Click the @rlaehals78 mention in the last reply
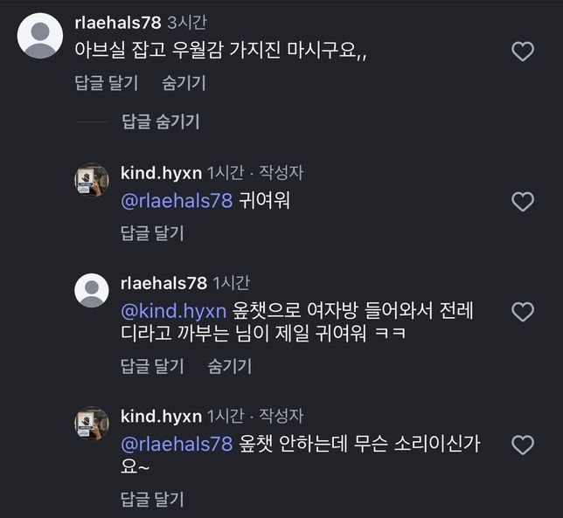This screenshot has width=563, height=518. click(x=177, y=444)
